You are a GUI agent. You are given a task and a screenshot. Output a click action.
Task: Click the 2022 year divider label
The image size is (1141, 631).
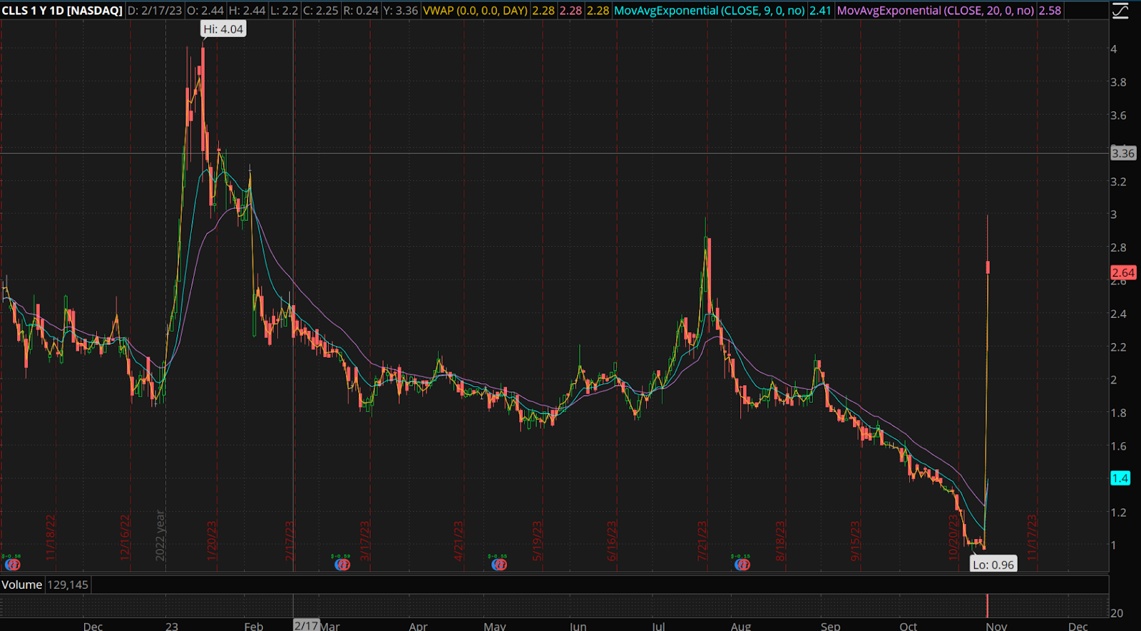point(160,535)
